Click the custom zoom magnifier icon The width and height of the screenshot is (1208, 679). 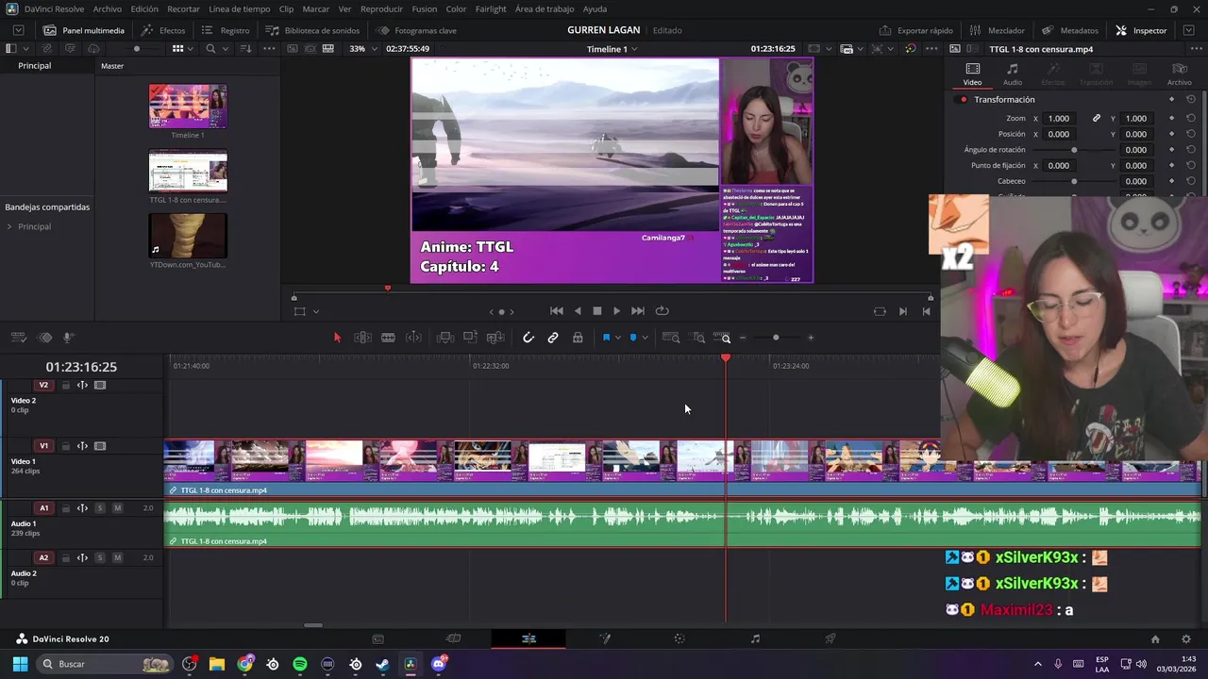[723, 338]
